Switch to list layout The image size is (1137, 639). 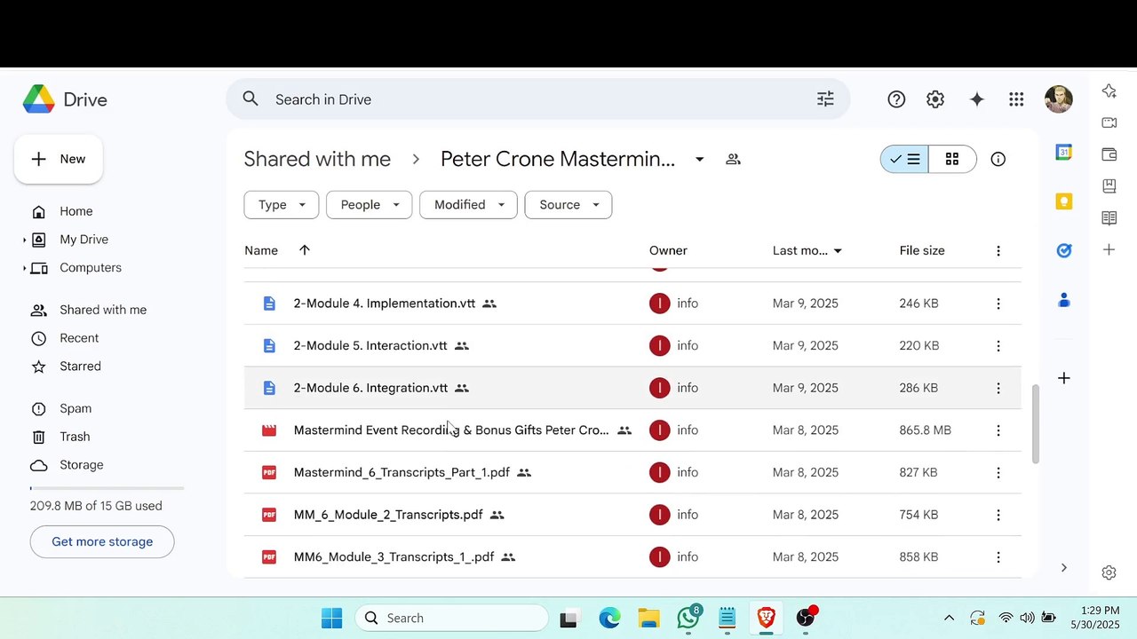point(904,159)
